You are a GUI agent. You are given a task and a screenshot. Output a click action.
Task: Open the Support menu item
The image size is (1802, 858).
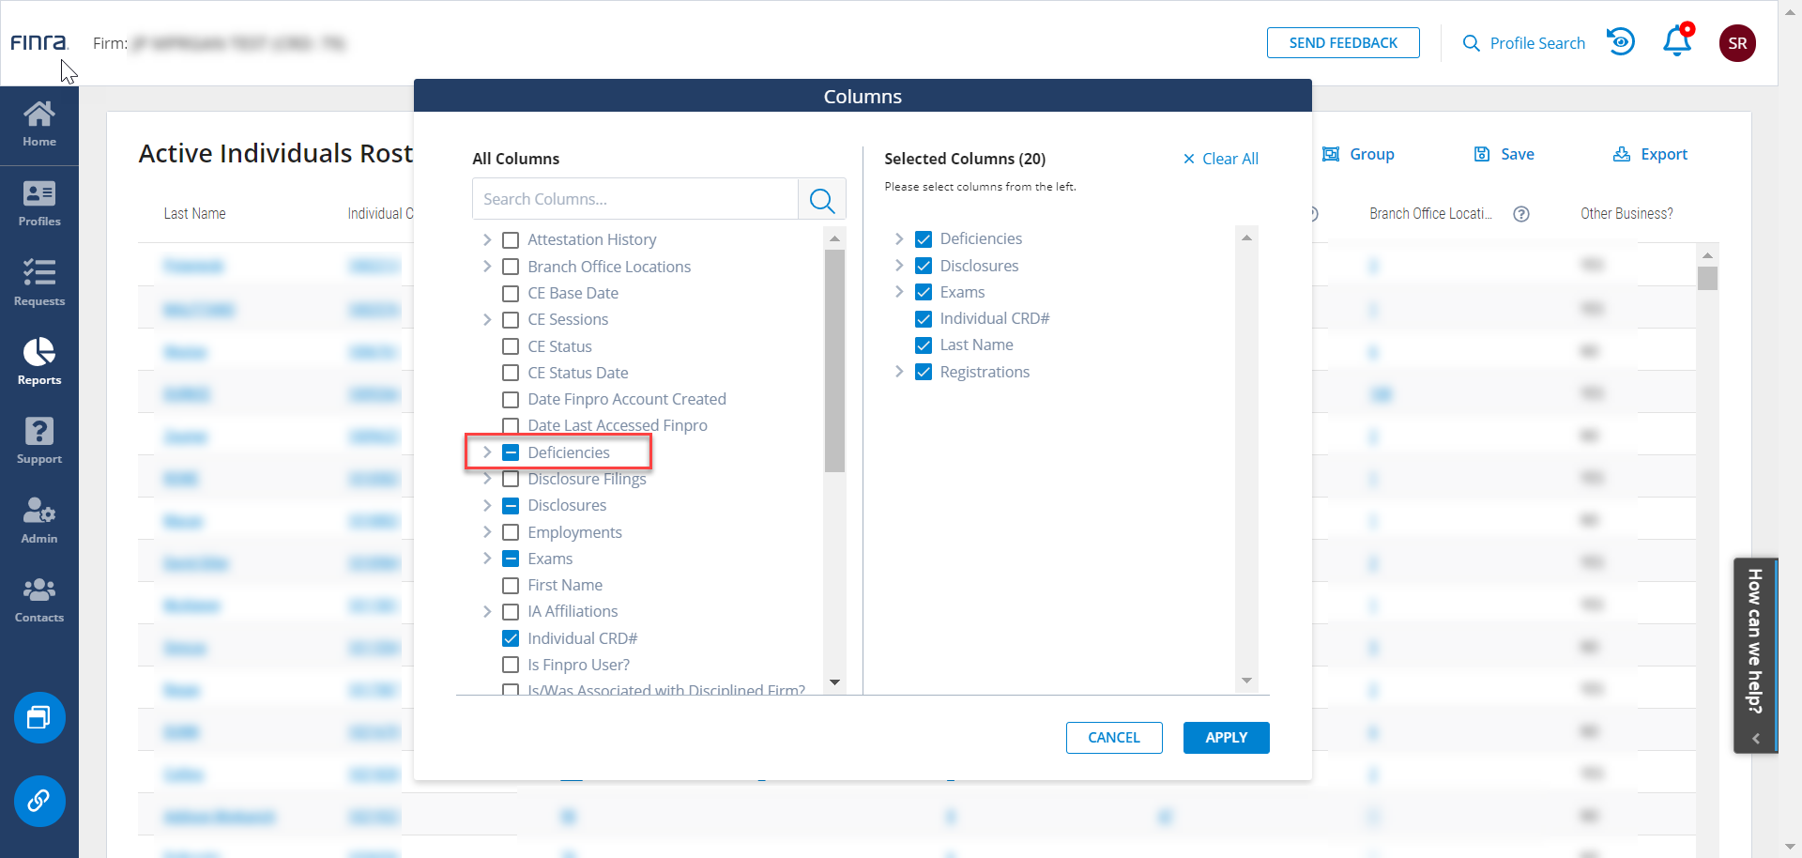pos(39,441)
